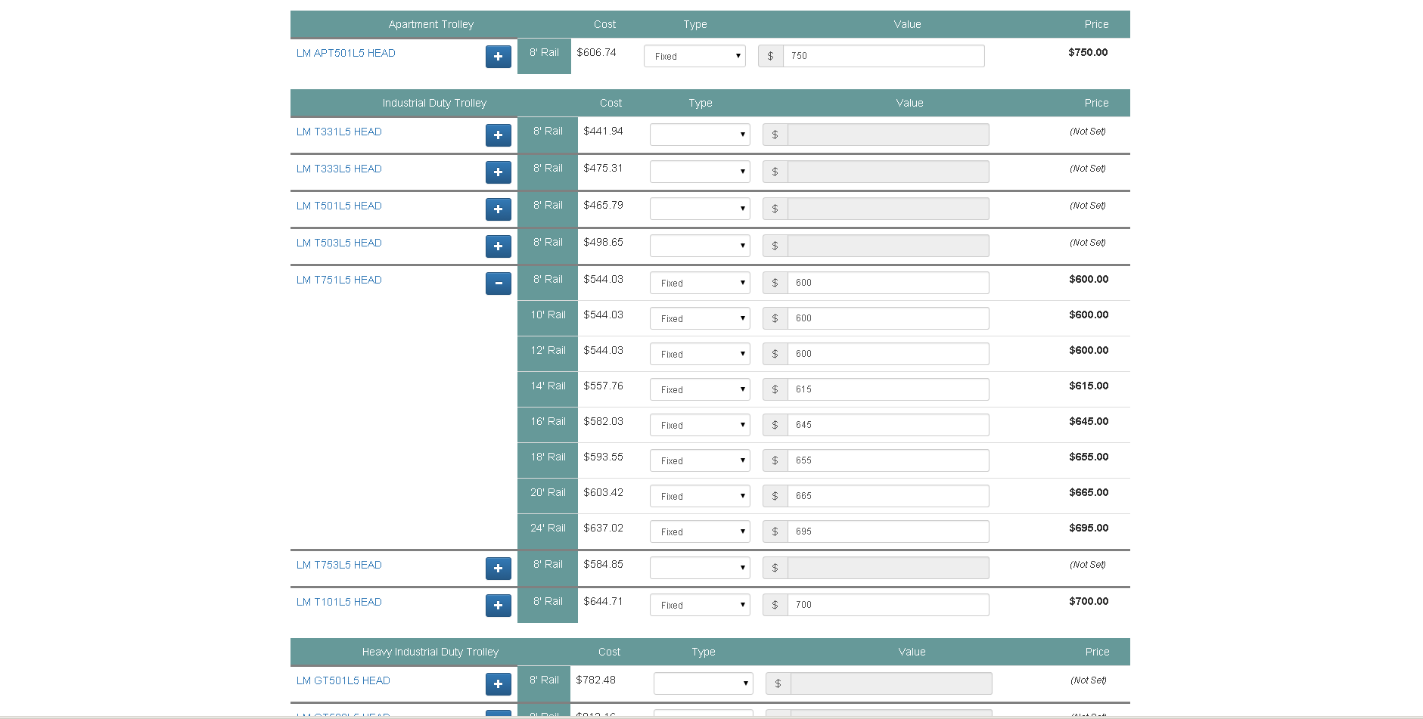Click the Industrial Duty Trolley header
This screenshot has width=1423, height=719.
pos(434,103)
